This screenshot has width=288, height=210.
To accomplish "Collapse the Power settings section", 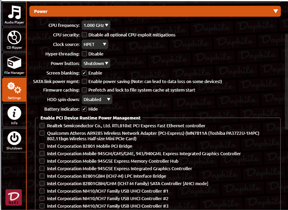I will click(x=276, y=11).
